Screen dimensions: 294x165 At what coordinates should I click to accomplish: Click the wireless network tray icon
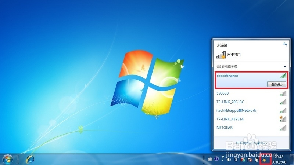click(x=264, y=160)
